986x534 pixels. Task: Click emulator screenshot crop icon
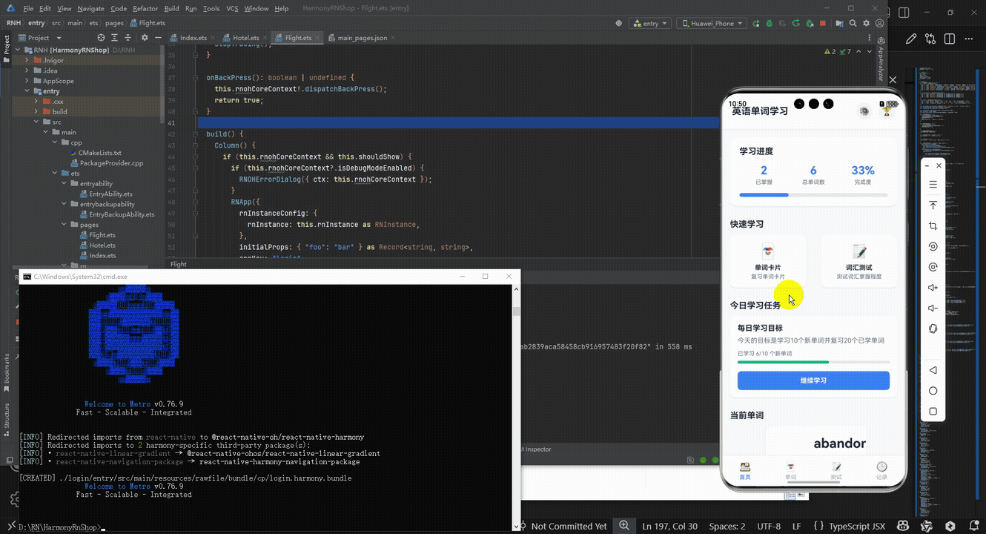pyautogui.click(x=933, y=225)
